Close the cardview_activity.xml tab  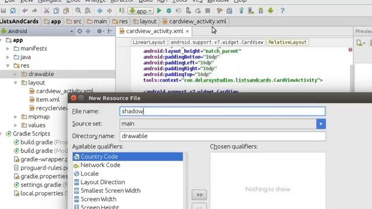[x=187, y=31]
